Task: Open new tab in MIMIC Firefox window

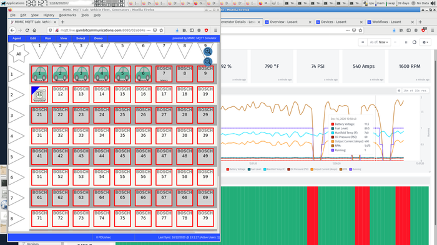Action: 62,22
